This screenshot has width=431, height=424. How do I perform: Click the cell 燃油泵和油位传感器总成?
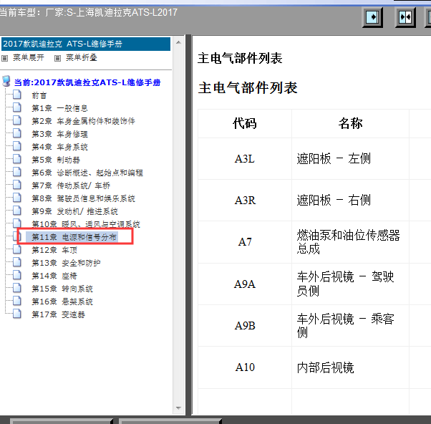click(351, 242)
